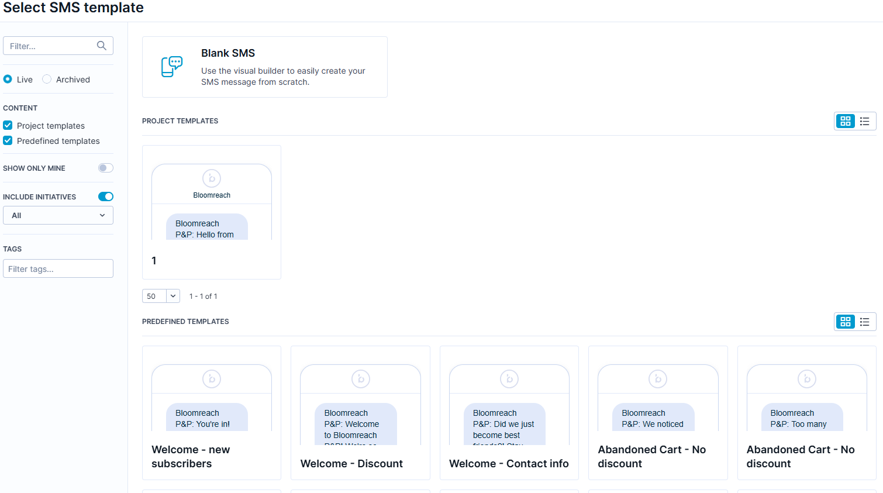This screenshot has width=883, height=493.
Task: Open the initiatives All dropdown
Action: coord(58,215)
